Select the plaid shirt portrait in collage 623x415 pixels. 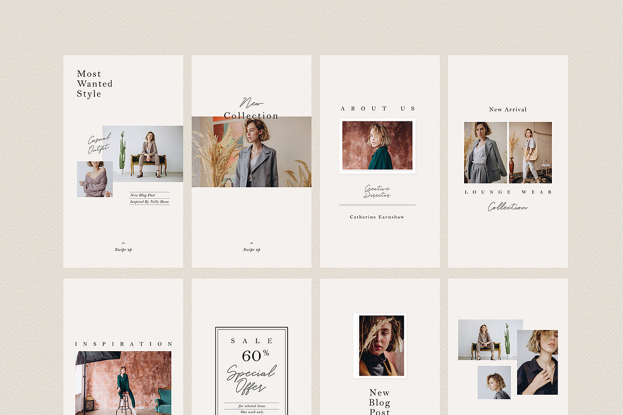tap(537, 362)
